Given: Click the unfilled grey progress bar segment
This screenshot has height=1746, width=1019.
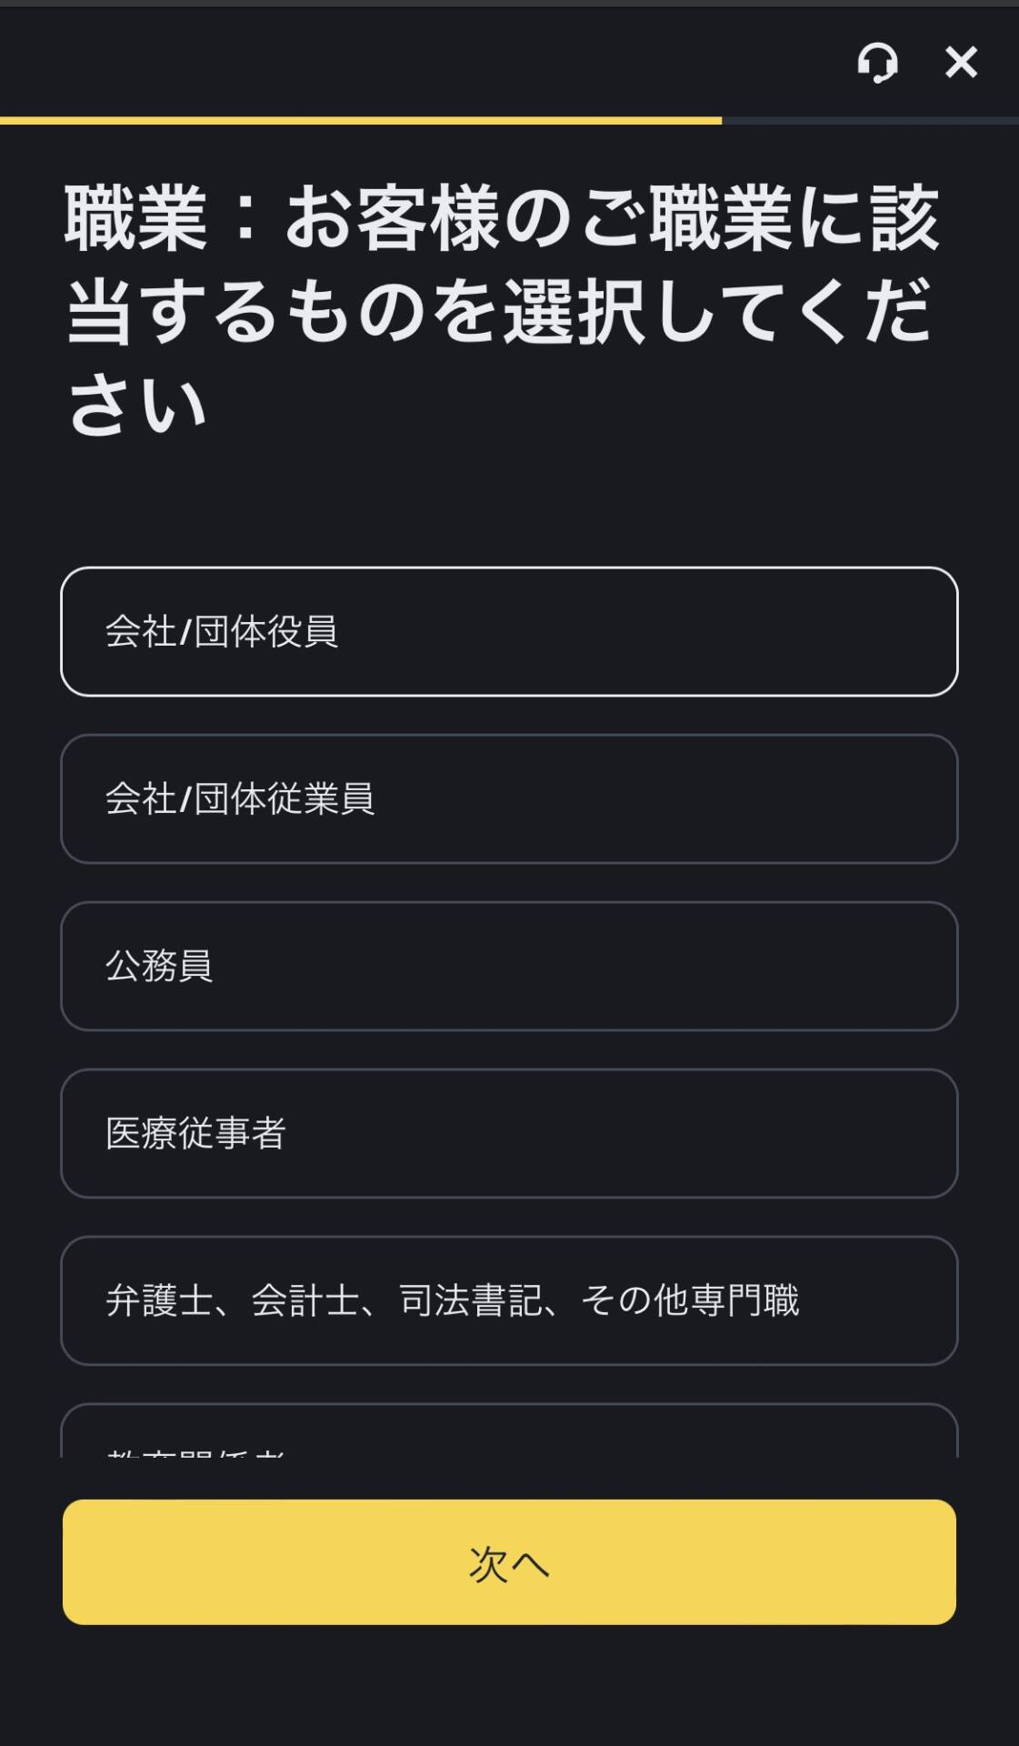Looking at the screenshot, I should (869, 120).
